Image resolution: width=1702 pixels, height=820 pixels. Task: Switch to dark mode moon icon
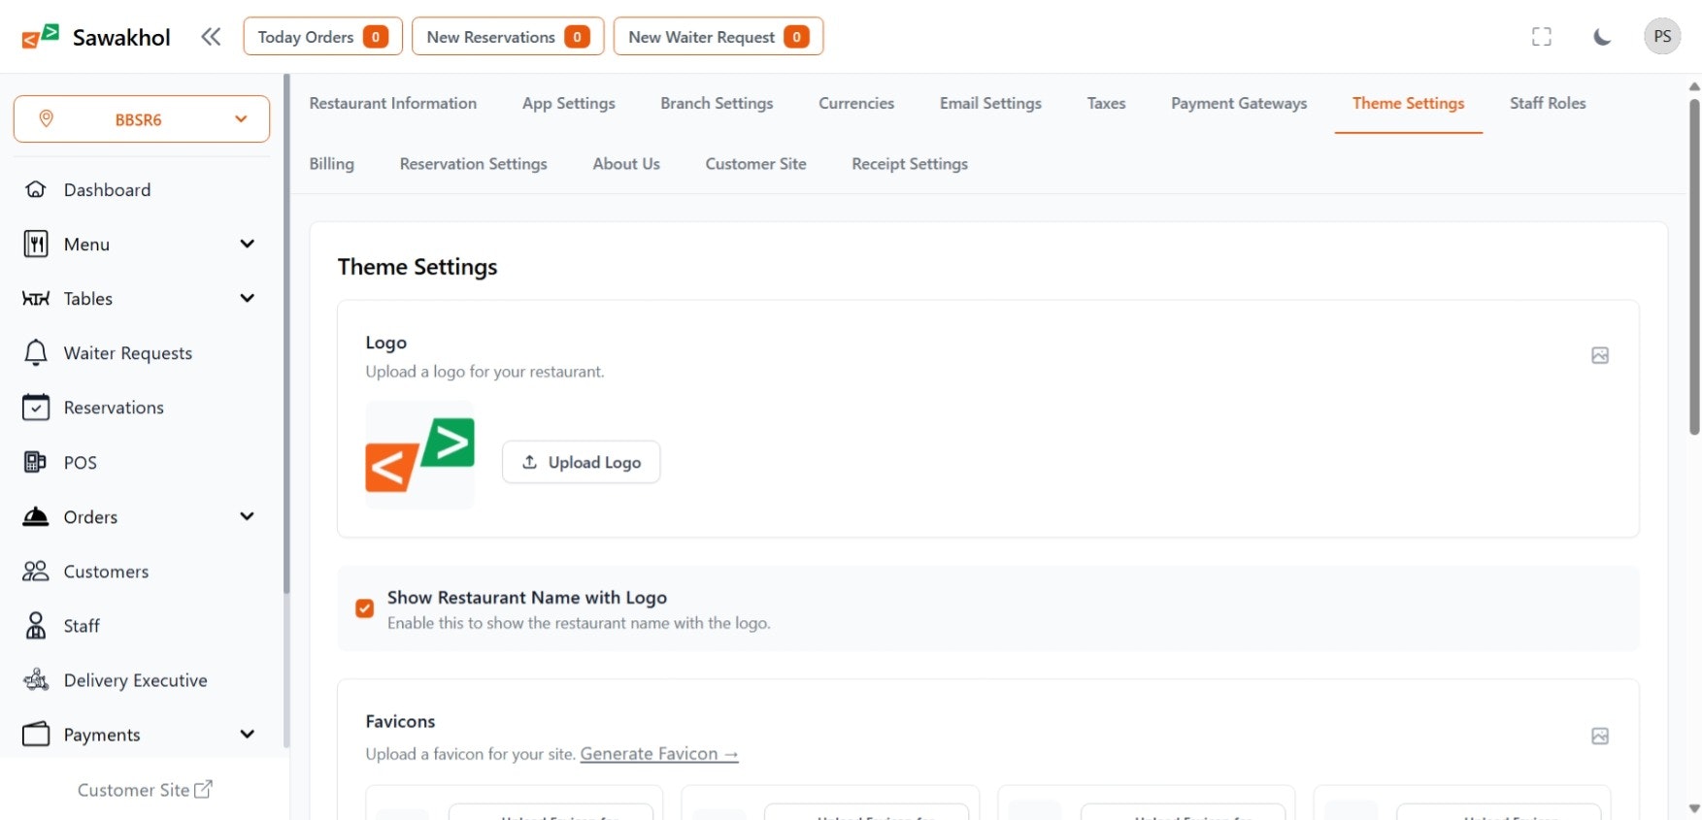[1602, 37]
